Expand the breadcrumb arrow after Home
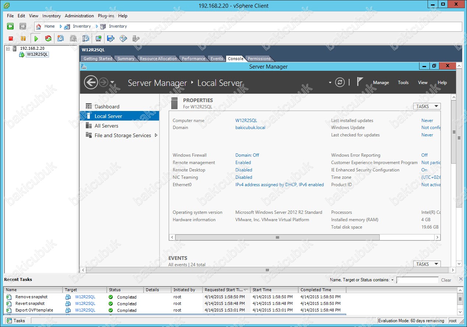Screen dimensions: 467x327 click(61, 27)
